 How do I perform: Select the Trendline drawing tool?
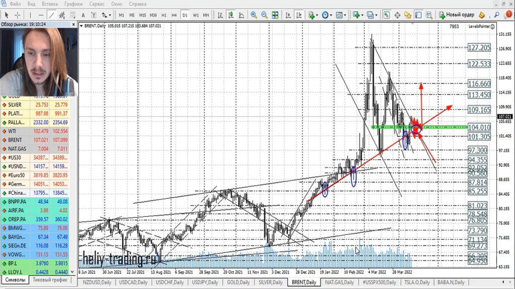coord(52,15)
